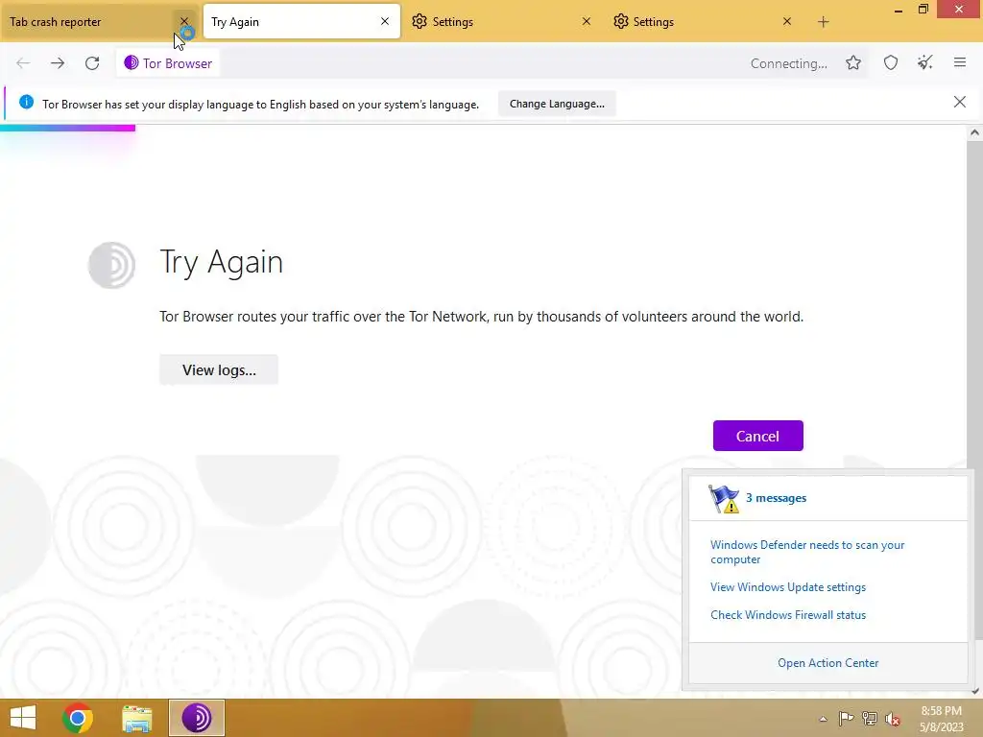Click the 3 messages heading
The height and width of the screenshot is (737, 983).
point(776,498)
